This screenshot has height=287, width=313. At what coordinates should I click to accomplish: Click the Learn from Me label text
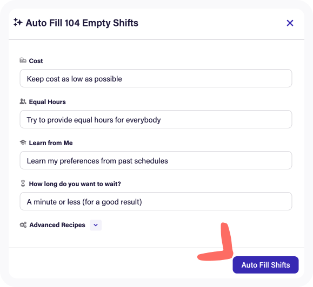click(x=51, y=143)
